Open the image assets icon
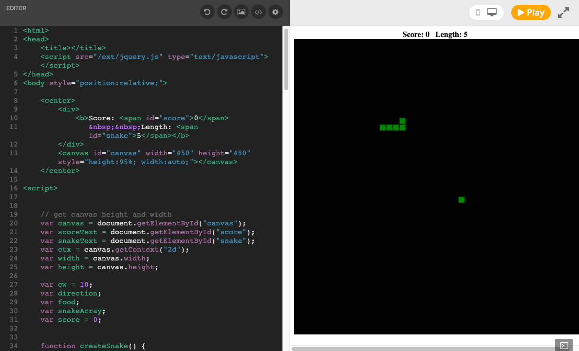This screenshot has width=579, height=351. [x=241, y=12]
